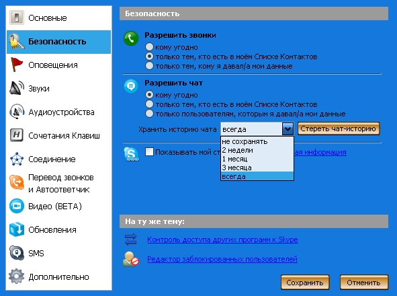This screenshot has height=296, width=397.
Task: Toggle the Показывать мой статус checkbox
Action: (x=149, y=152)
